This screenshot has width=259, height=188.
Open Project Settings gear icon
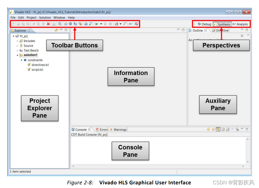(70, 24)
